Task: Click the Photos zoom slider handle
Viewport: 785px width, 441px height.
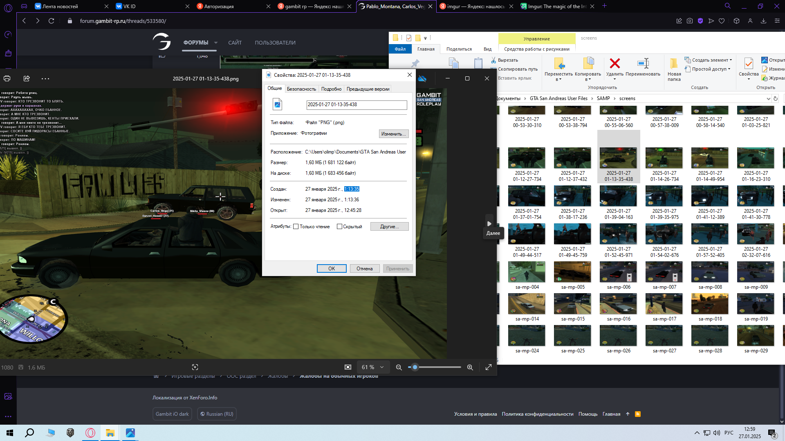Action: 415,367
